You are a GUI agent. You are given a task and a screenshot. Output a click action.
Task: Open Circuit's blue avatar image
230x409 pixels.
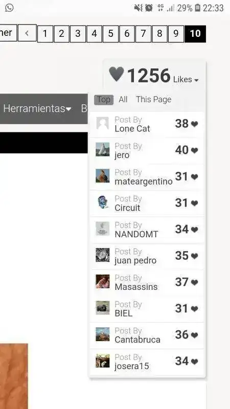103,202
